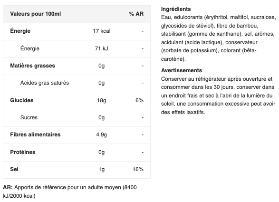This screenshot has height=202, width=279.
Task: Select the Glucides row label
Action: point(22,100)
